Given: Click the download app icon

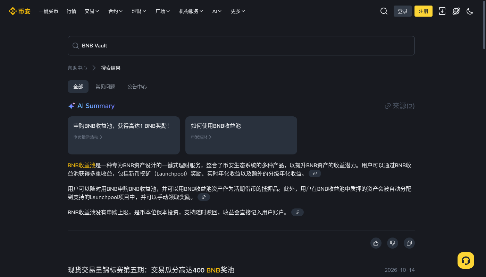Looking at the screenshot, I should tap(442, 11).
